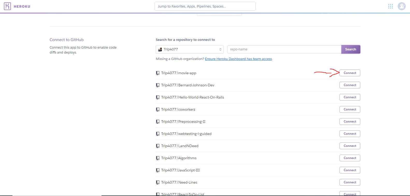The image size is (410, 196).
Task: Select 'Trip4077/Hello-World-React-On-Rails' repository name
Action: pos(192,97)
